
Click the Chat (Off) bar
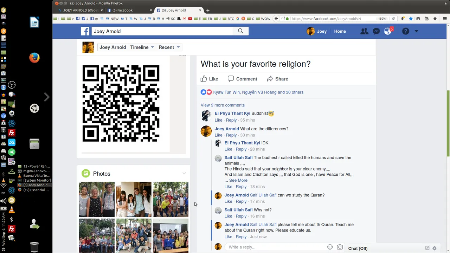coord(392,248)
